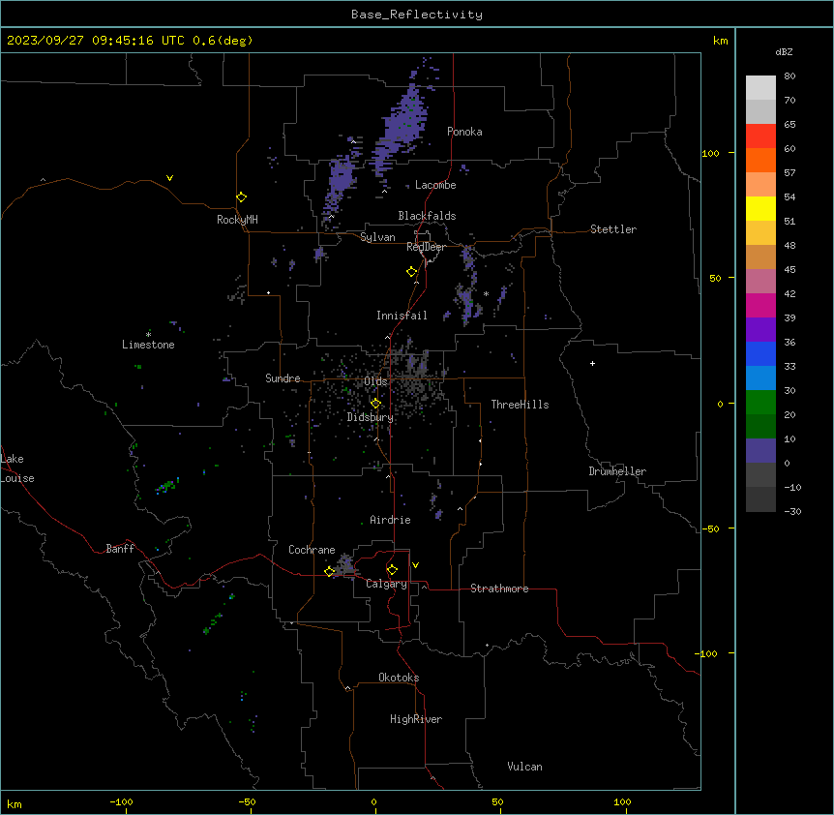Click the Cochrane city label
The width and height of the screenshot is (834, 815).
(312, 550)
